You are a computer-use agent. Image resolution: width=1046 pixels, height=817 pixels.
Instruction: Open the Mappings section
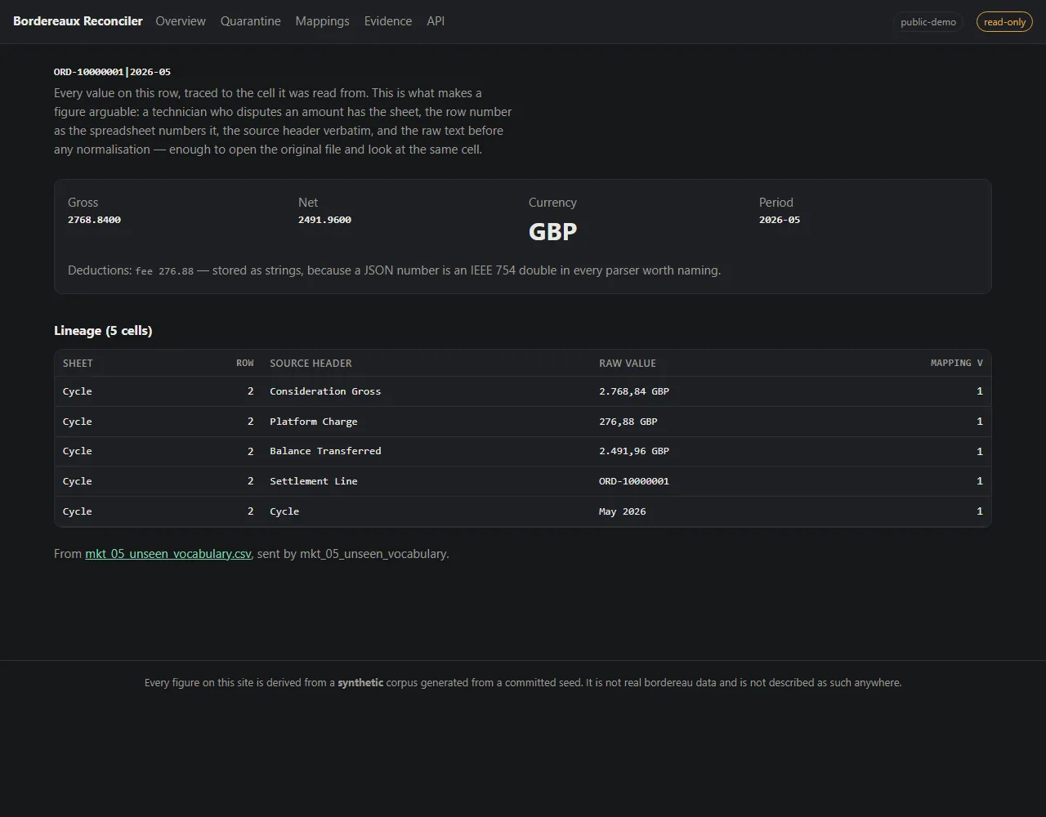(322, 21)
